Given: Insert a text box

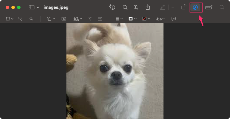Looking at the screenshot, I should (64, 19).
